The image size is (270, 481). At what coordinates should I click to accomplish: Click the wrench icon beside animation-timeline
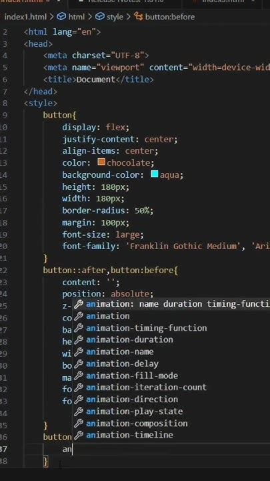pos(79,435)
